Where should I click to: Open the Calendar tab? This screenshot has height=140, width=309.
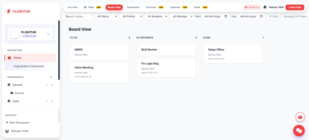coord(179,7)
